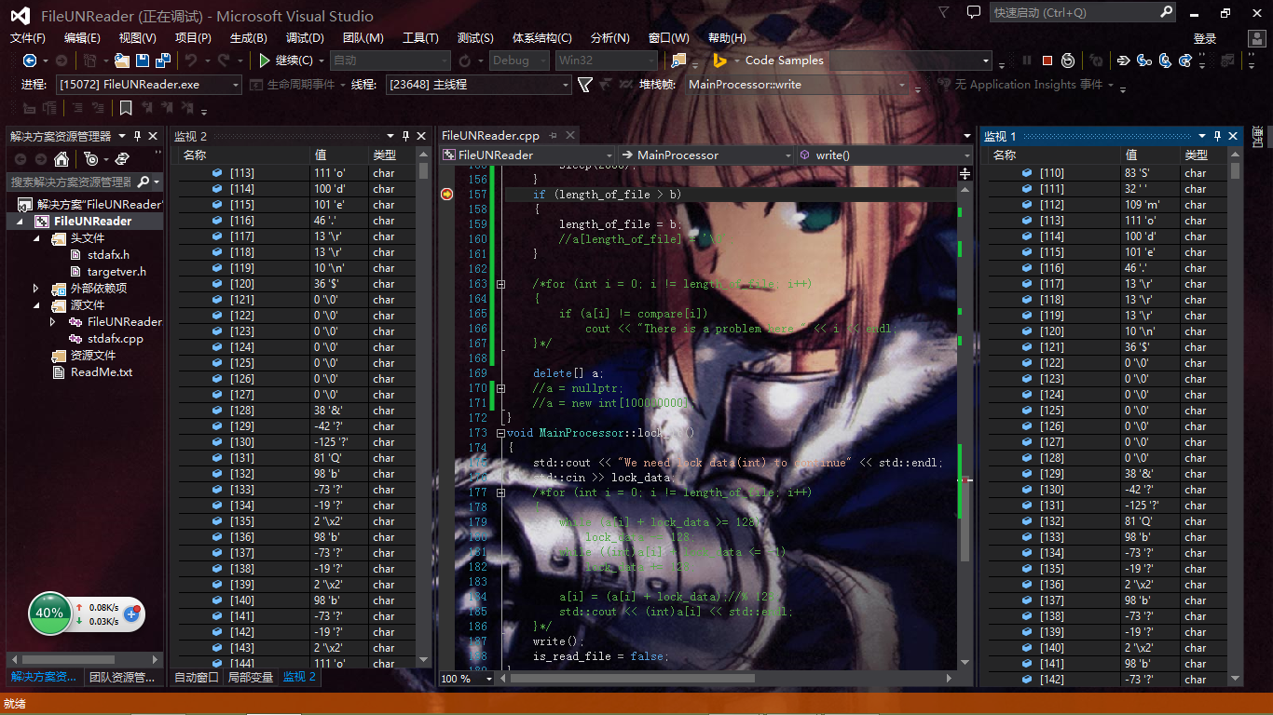Open the 工具(T) menu
1273x715 pixels.
(420, 38)
